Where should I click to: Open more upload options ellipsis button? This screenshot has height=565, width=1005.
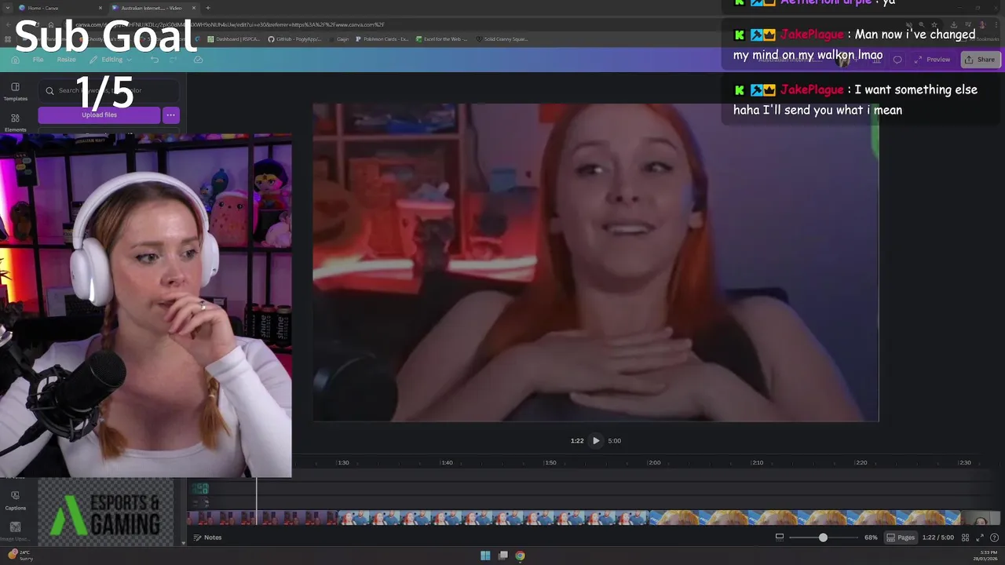170,115
